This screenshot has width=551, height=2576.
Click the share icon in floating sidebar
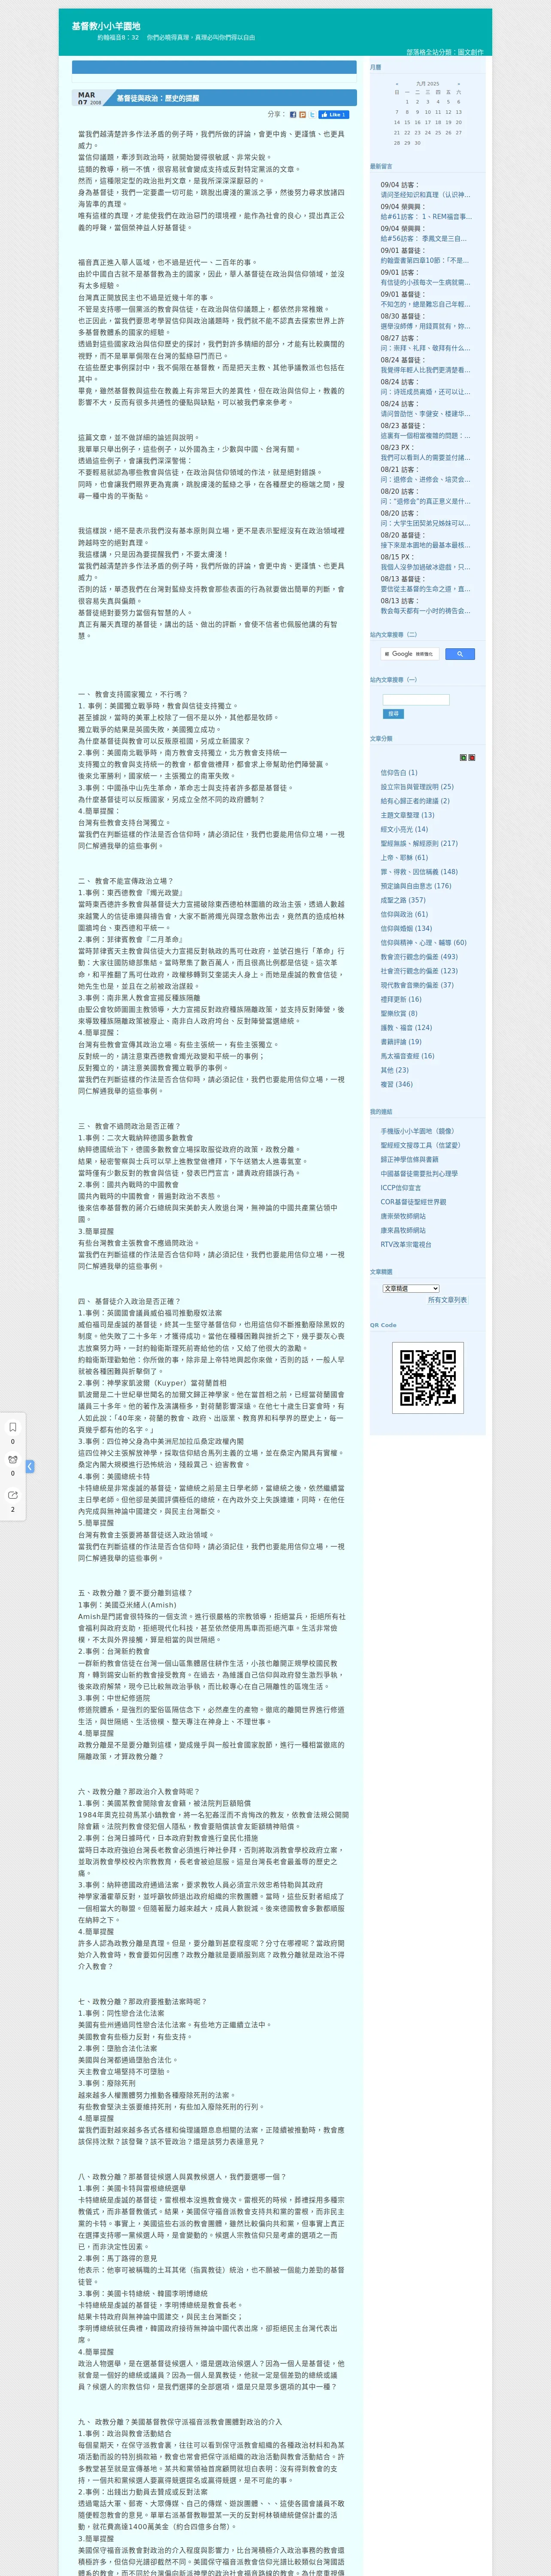click(x=13, y=1495)
